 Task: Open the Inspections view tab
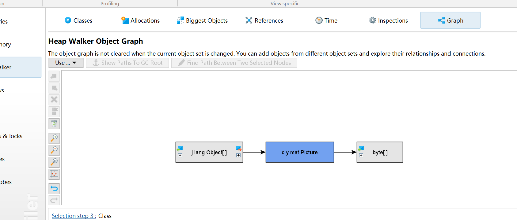(x=389, y=20)
